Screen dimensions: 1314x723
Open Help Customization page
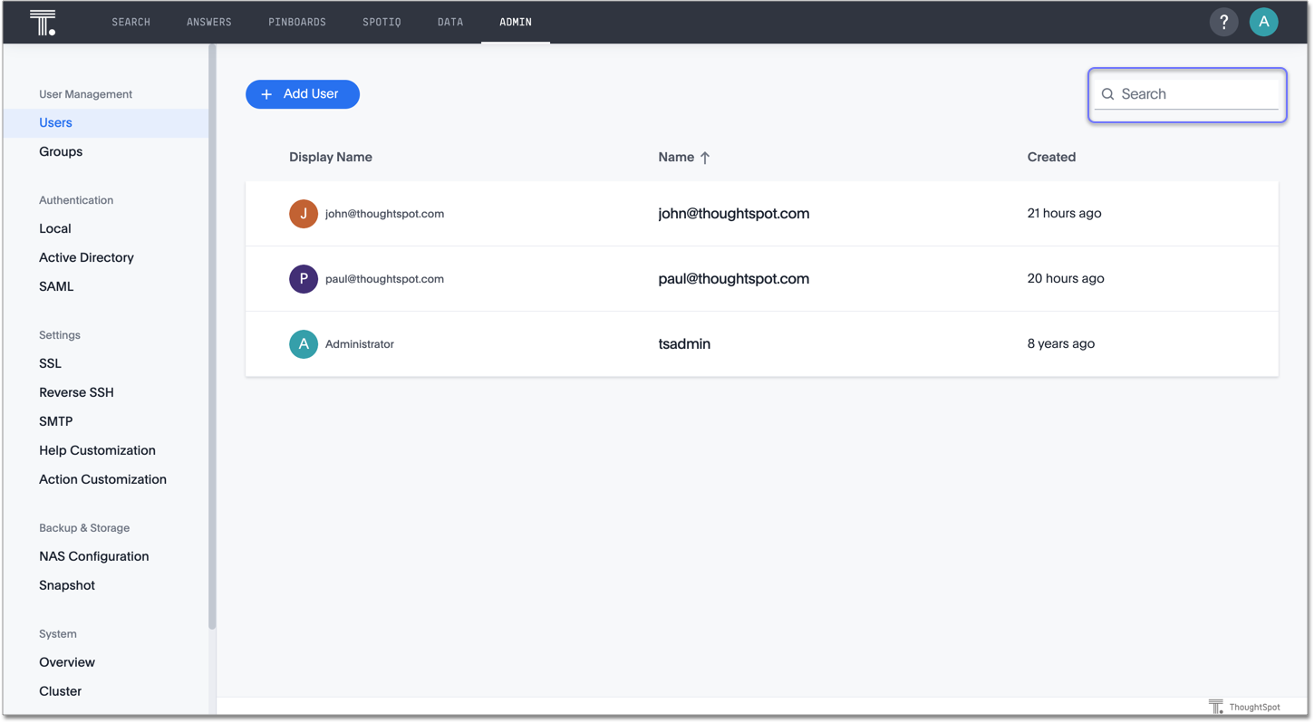[x=97, y=450]
